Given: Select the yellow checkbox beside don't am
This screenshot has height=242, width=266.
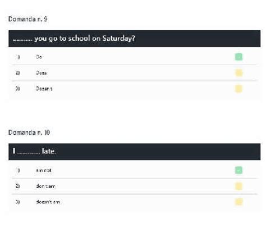Looking at the screenshot, I should 239,186.
